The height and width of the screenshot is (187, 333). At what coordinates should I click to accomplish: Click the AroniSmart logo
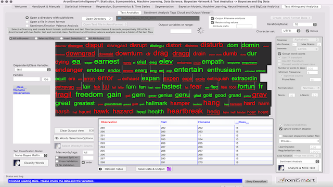click(297, 180)
